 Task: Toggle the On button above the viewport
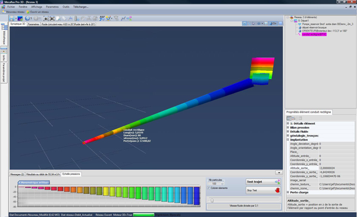pos(273,23)
